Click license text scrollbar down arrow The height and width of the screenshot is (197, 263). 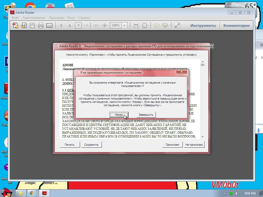pos(203,137)
